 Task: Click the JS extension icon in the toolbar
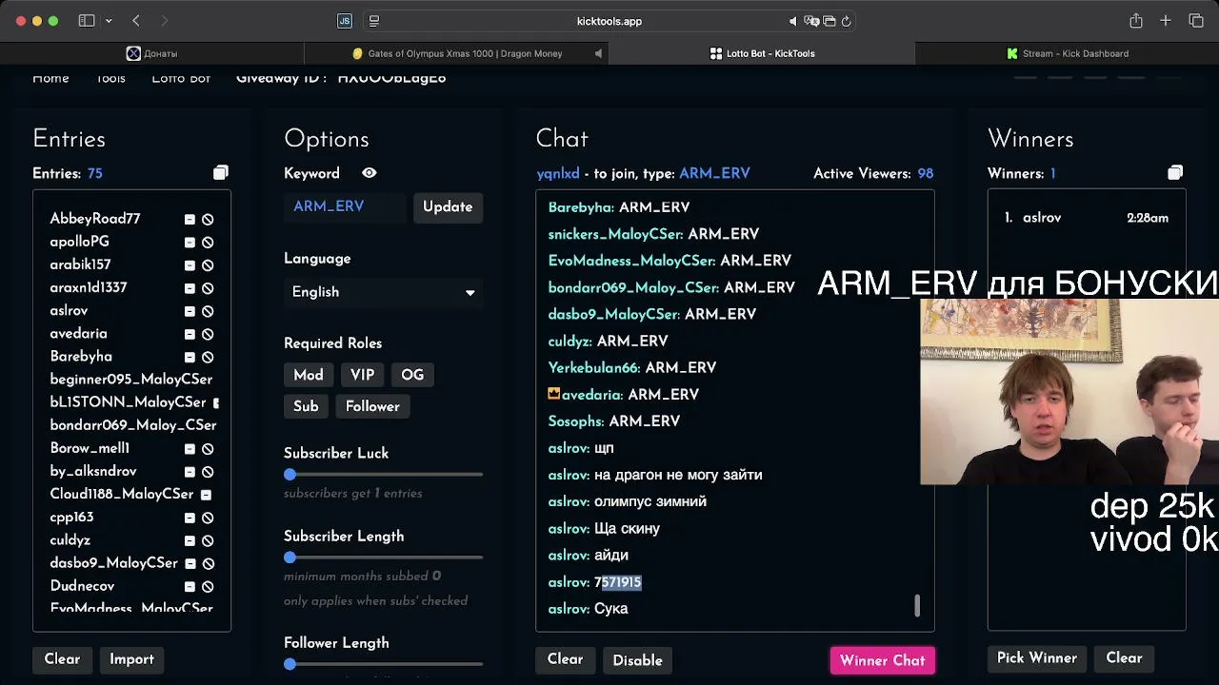tap(345, 21)
